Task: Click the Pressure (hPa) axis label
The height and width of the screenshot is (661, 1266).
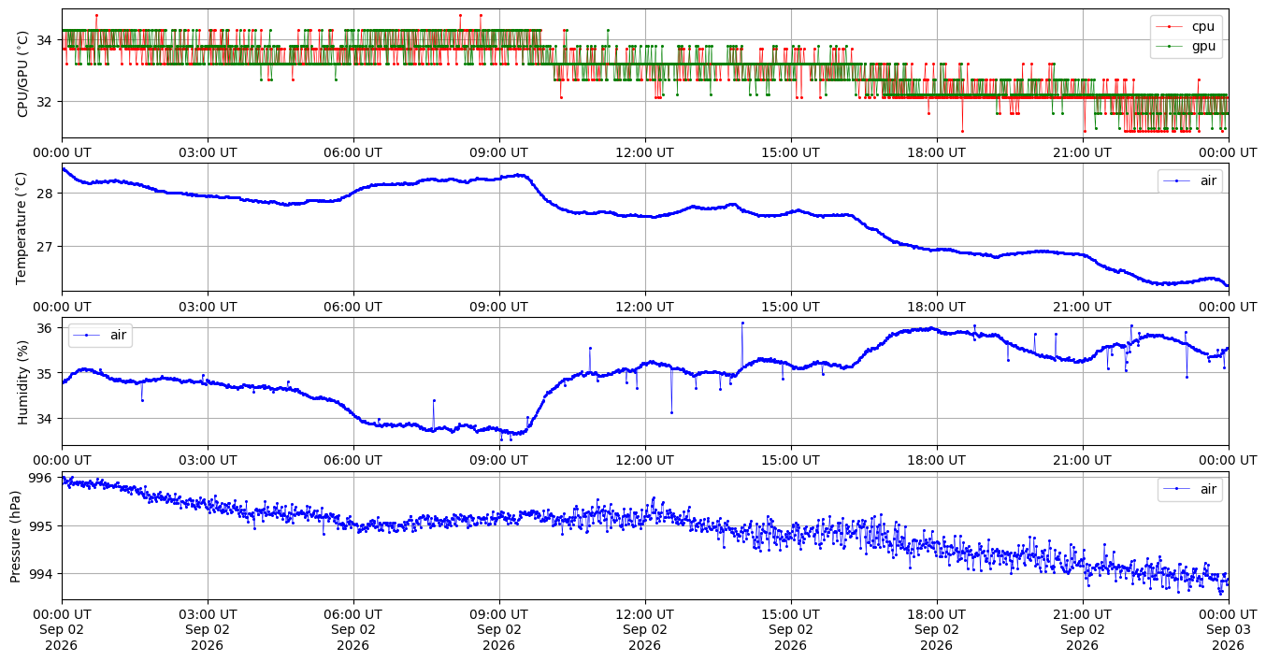Action: coord(15,536)
